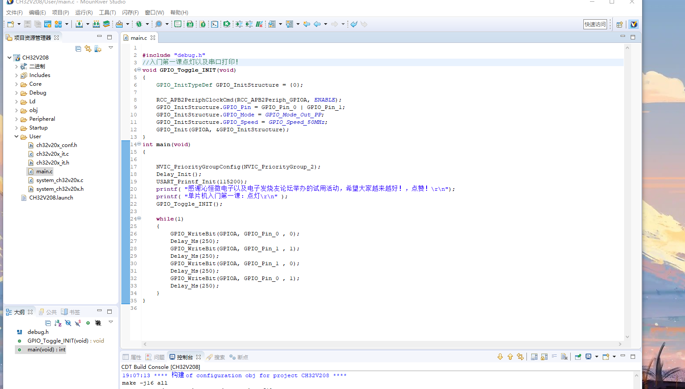
Task: Click the Open Console icon
Action: pos(606,357)
